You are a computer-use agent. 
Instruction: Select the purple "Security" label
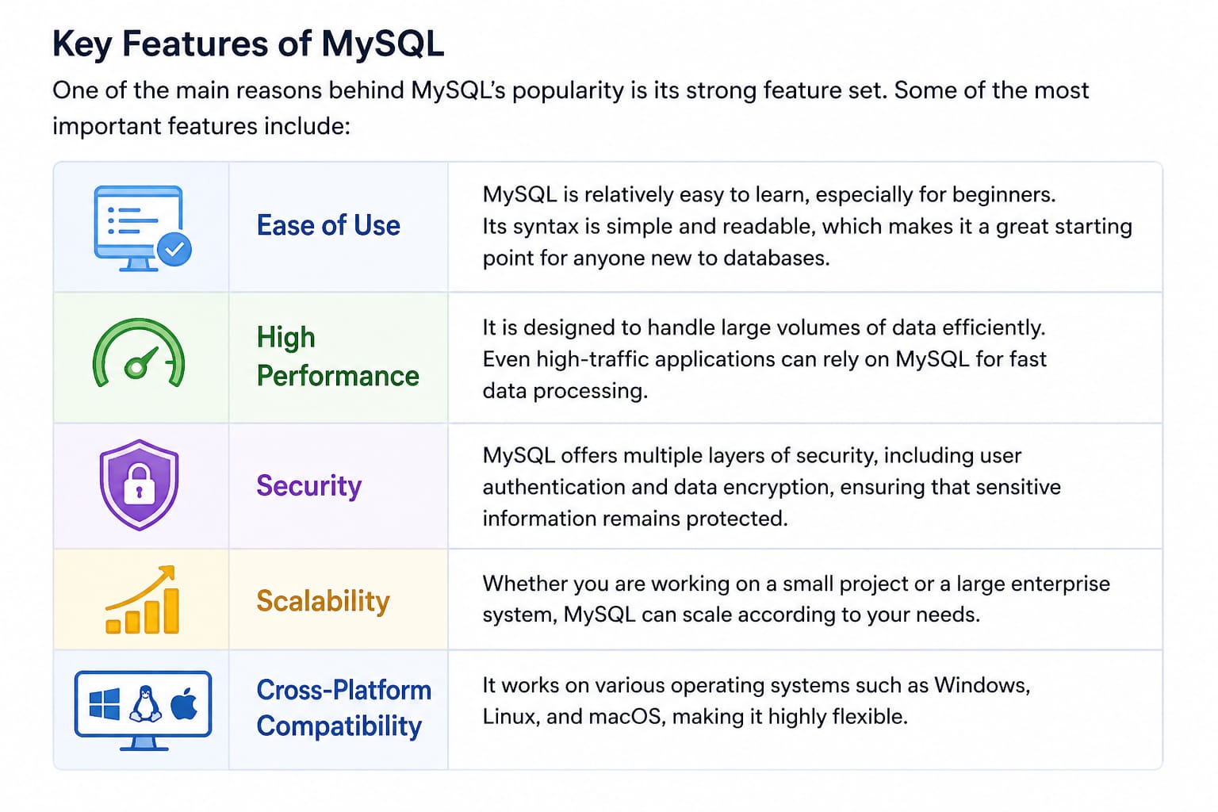pyautogui.click(x=309, y=485)
